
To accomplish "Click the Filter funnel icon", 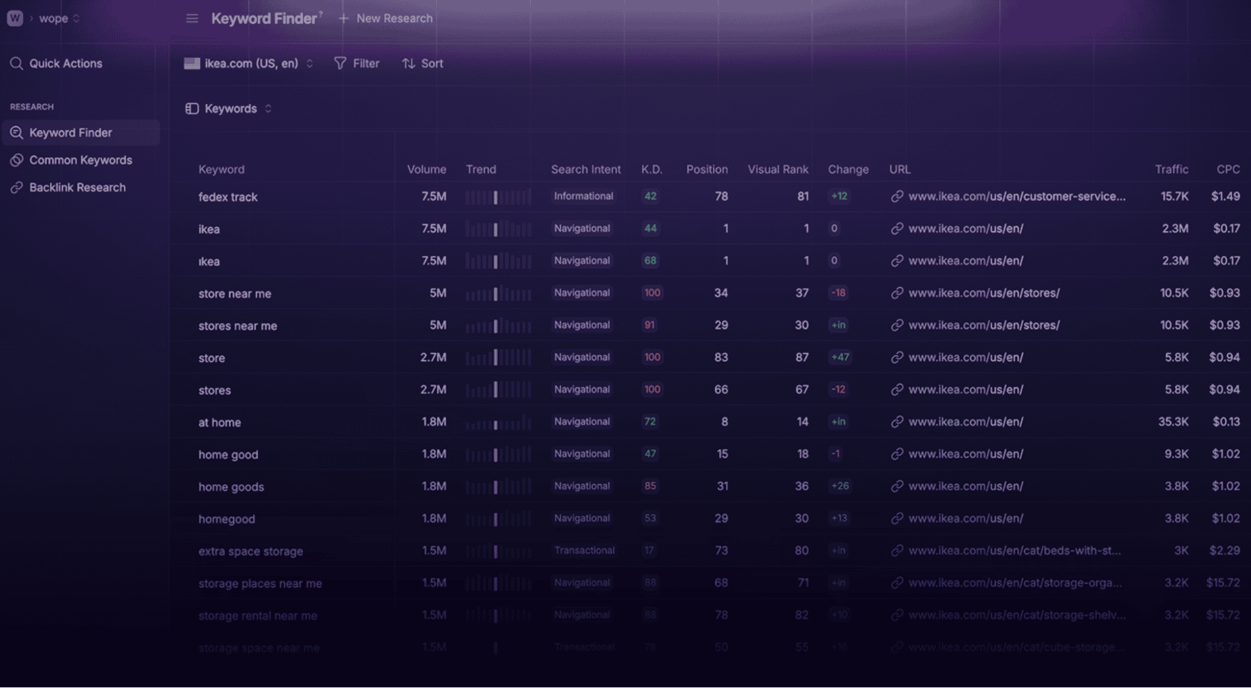I will (340, 63).
